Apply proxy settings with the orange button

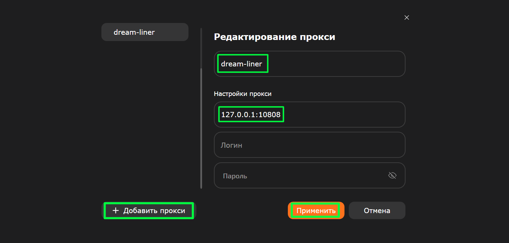coord(316,210)
